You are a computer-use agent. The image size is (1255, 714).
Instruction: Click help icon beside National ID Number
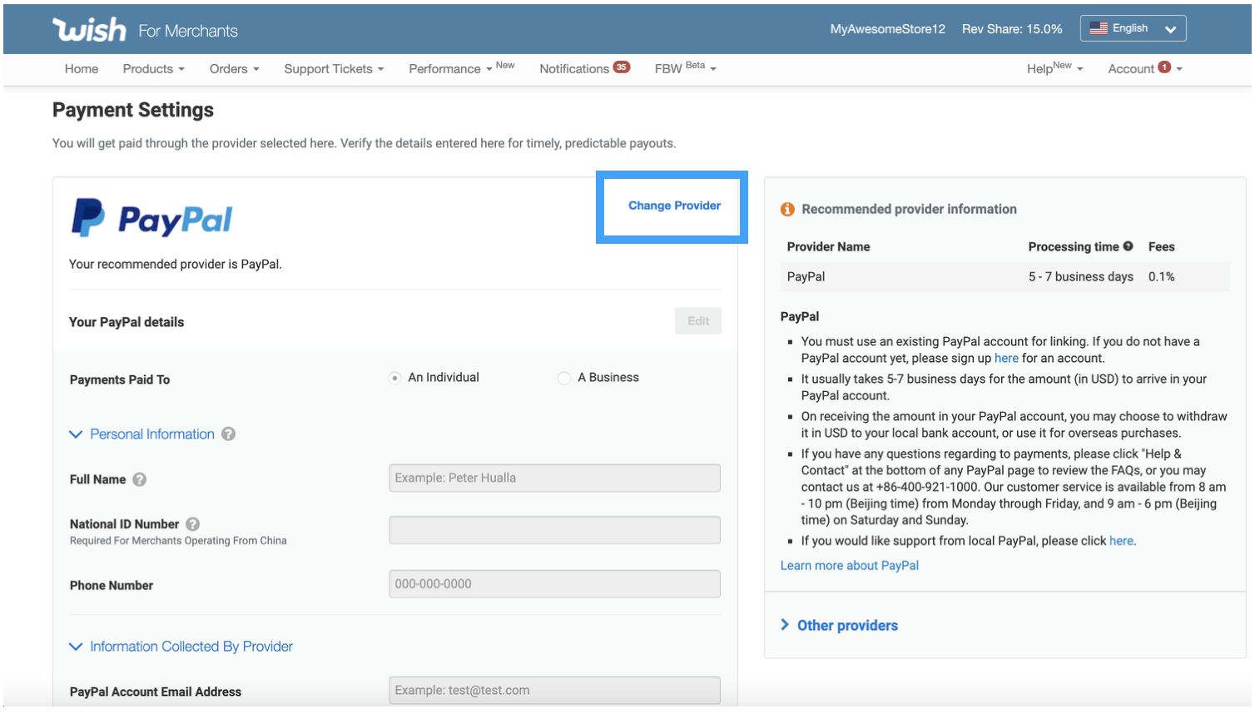pos(193,524)
